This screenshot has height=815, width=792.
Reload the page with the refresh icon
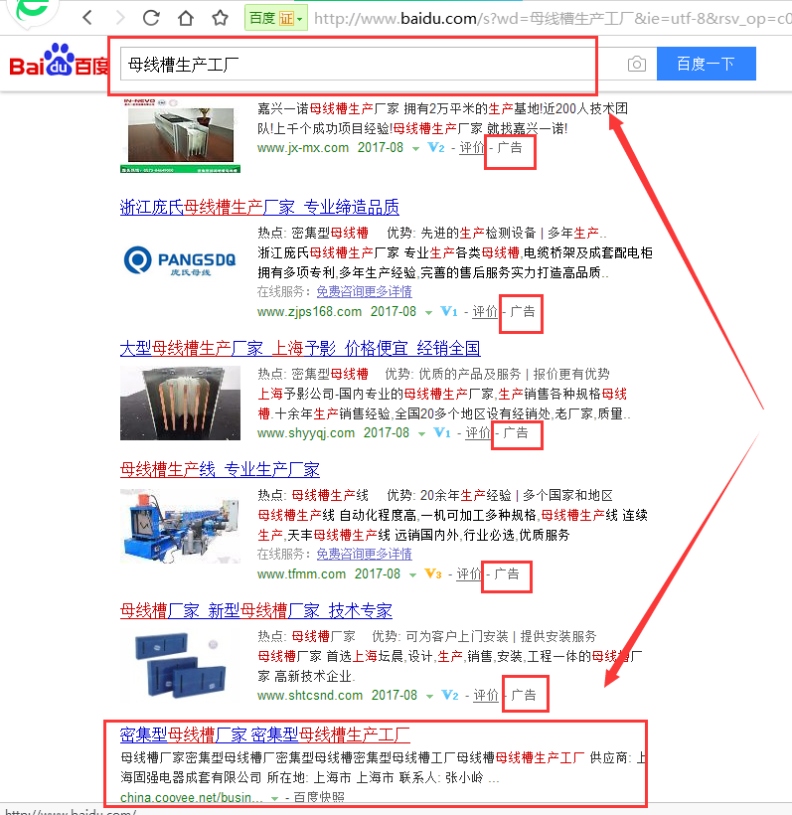(151, 18)
